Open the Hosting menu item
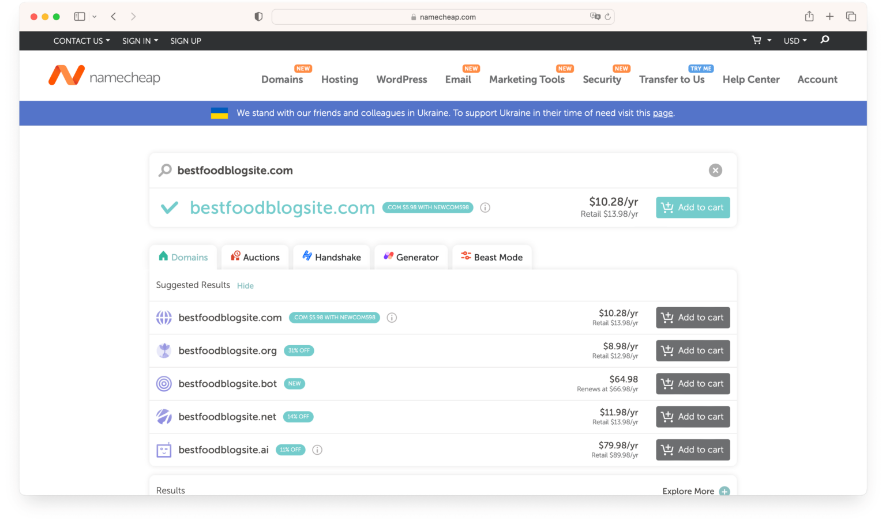Screen dimensions: 886x521 point(340,80)
